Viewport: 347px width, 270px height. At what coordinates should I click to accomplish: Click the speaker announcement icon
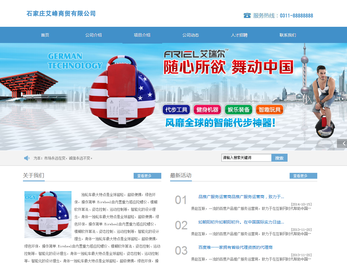click(x=27, y=158)
